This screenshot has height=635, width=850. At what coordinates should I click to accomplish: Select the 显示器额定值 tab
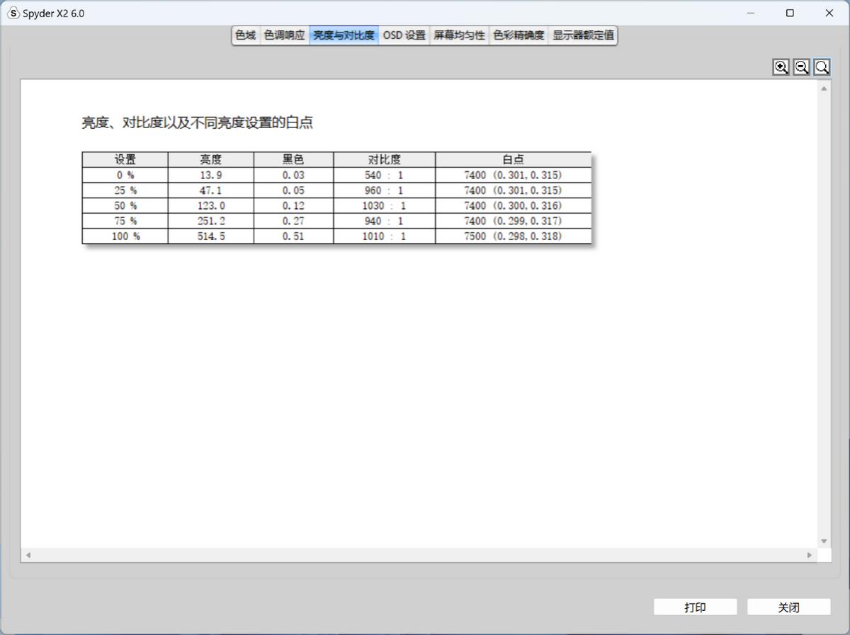(x=584, y=35)
